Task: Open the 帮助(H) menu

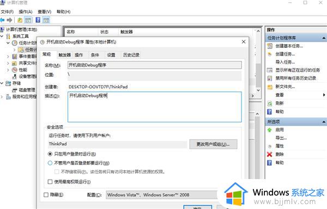Action: coord(63,11)
